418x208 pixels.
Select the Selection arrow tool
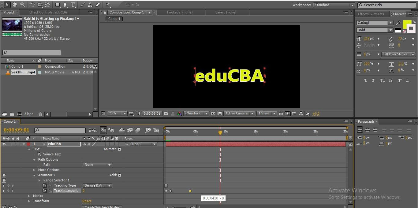pos(7,5)
